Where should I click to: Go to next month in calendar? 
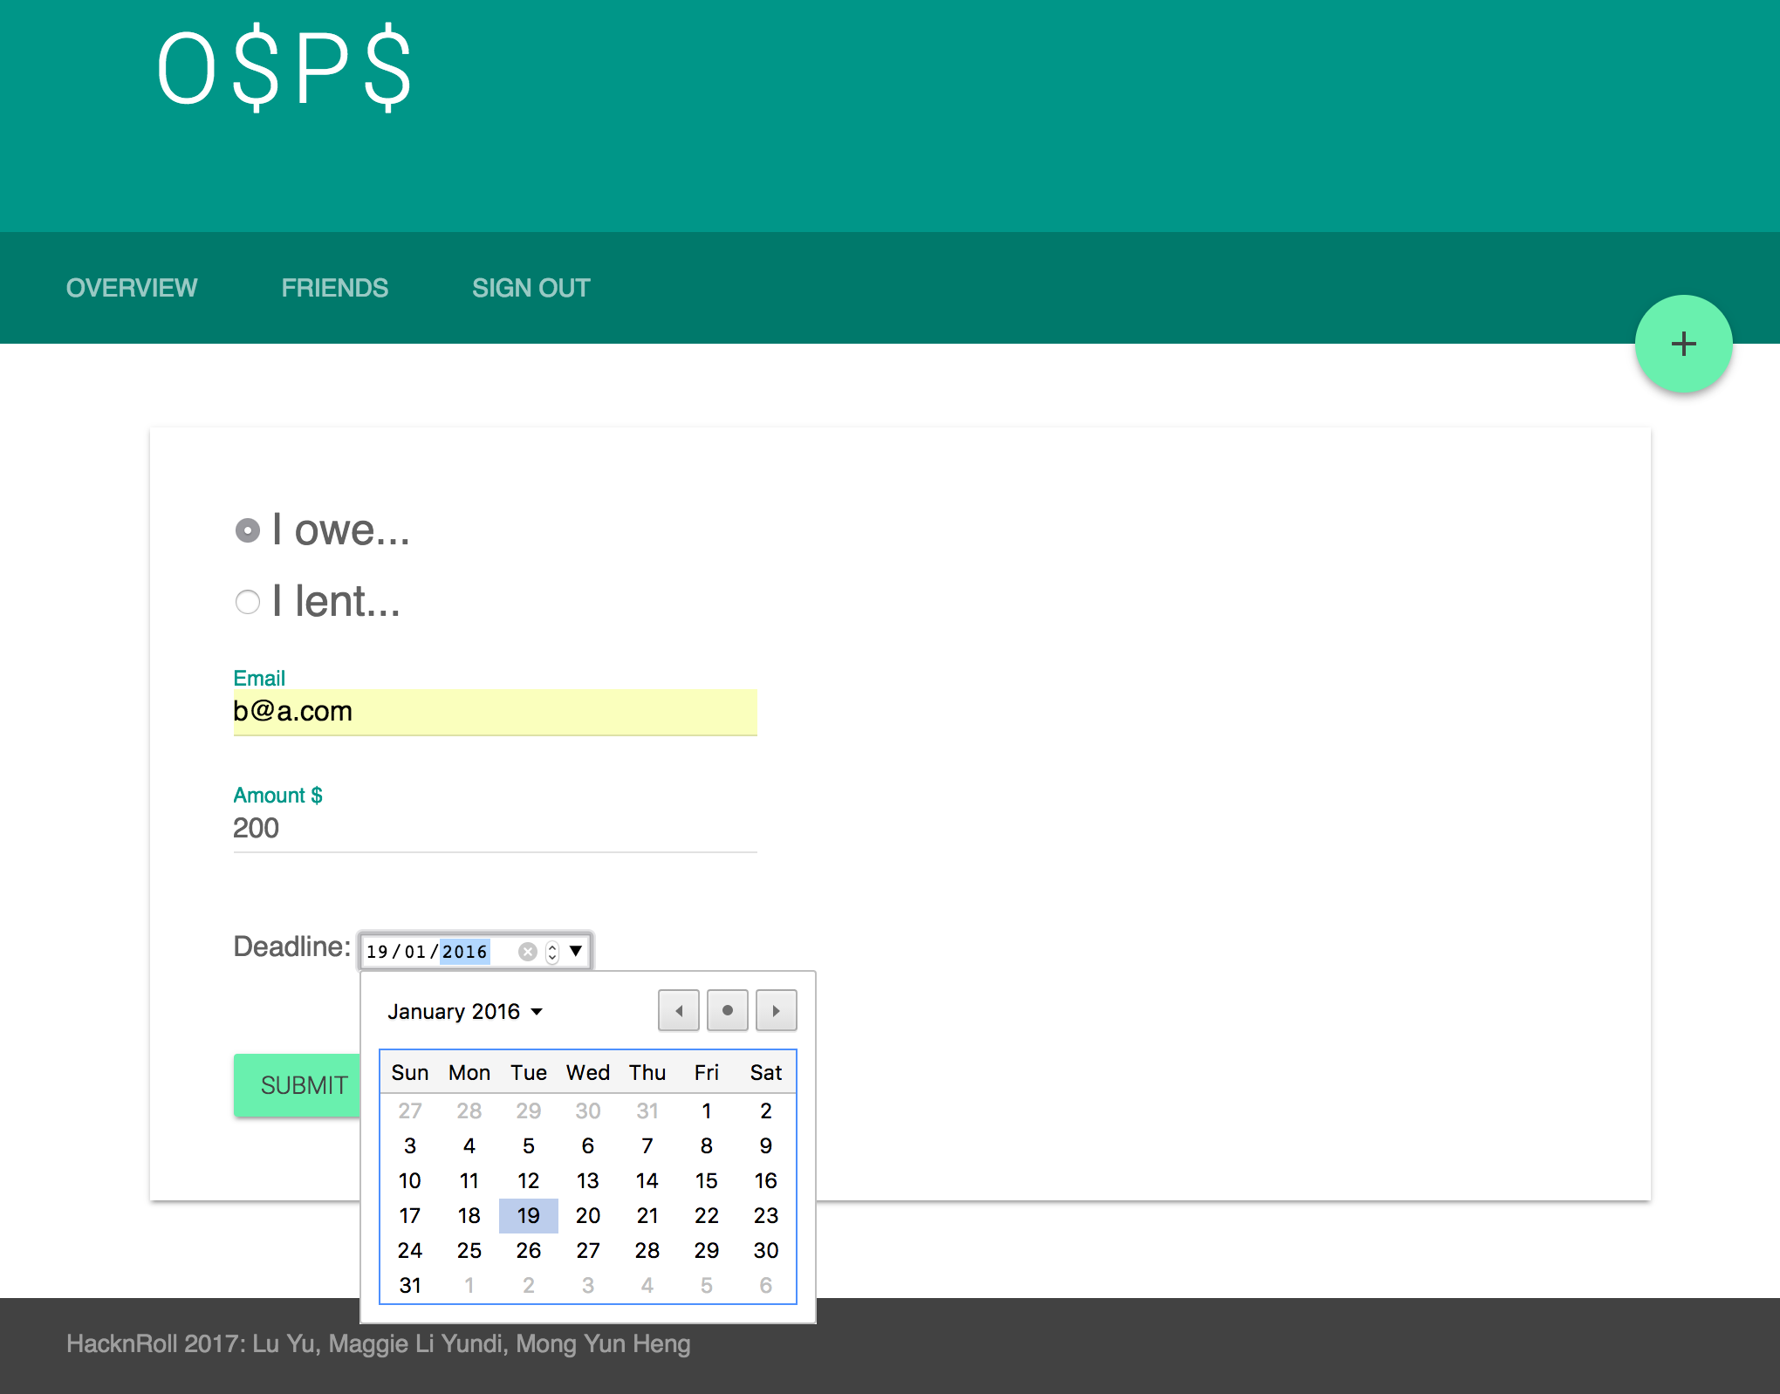[x=776, y=1011]
